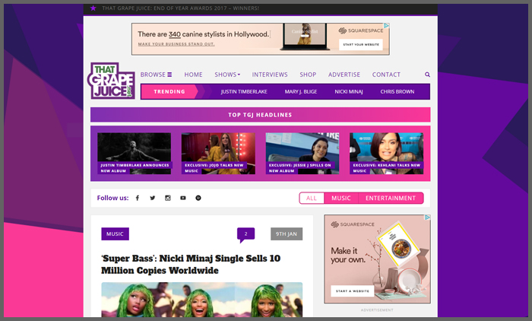Screen dimensions: 532x321
Task: Open trending topic Justin Timberlake
Action: [x=244, y=92]
